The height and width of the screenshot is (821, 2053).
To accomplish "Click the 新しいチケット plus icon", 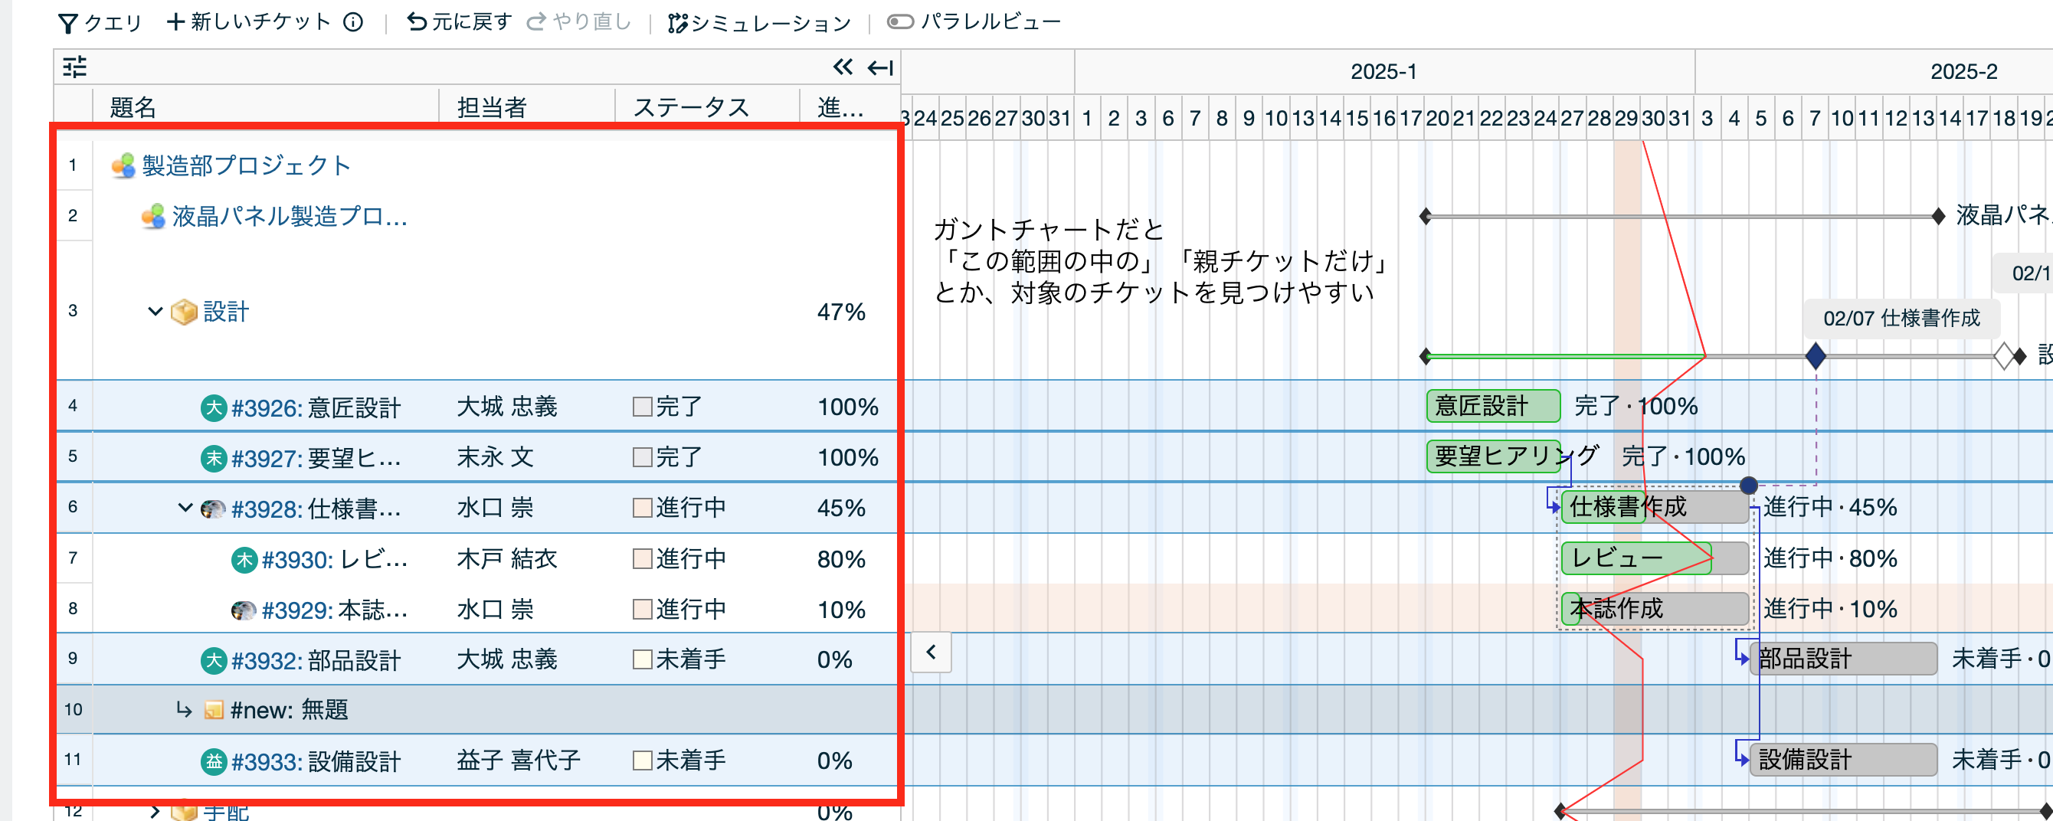I will 175,21.
